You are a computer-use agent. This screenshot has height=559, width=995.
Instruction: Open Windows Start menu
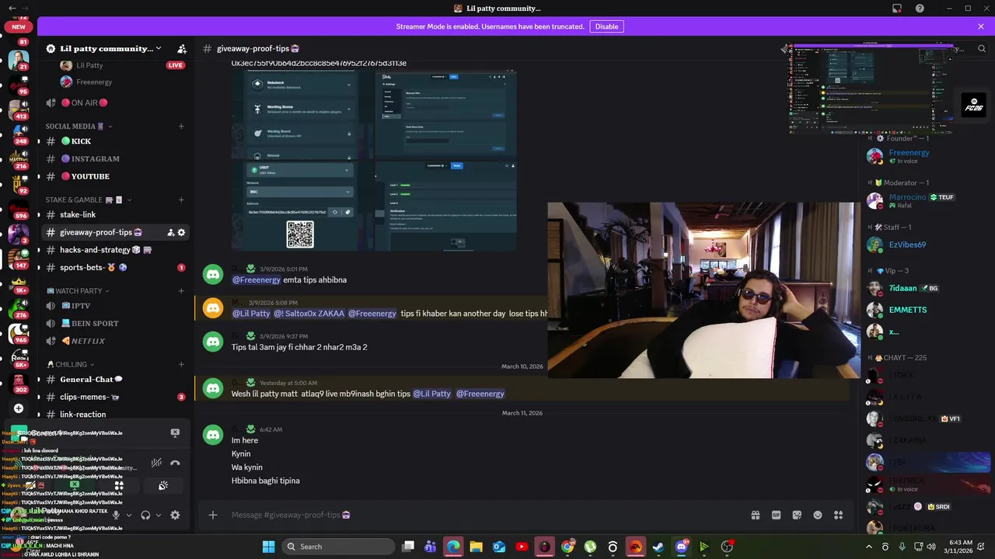(268, 547)
